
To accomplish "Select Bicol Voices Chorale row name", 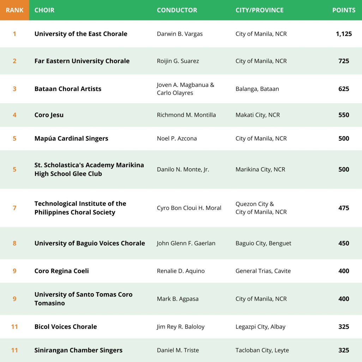I will [x=66, y=327].
